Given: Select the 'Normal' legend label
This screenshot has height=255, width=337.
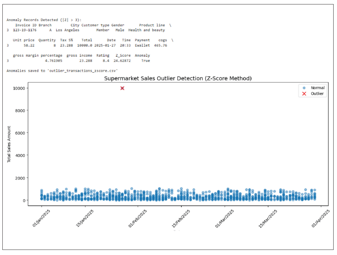Looking at the screenshot, I should (x=317, y=88).
